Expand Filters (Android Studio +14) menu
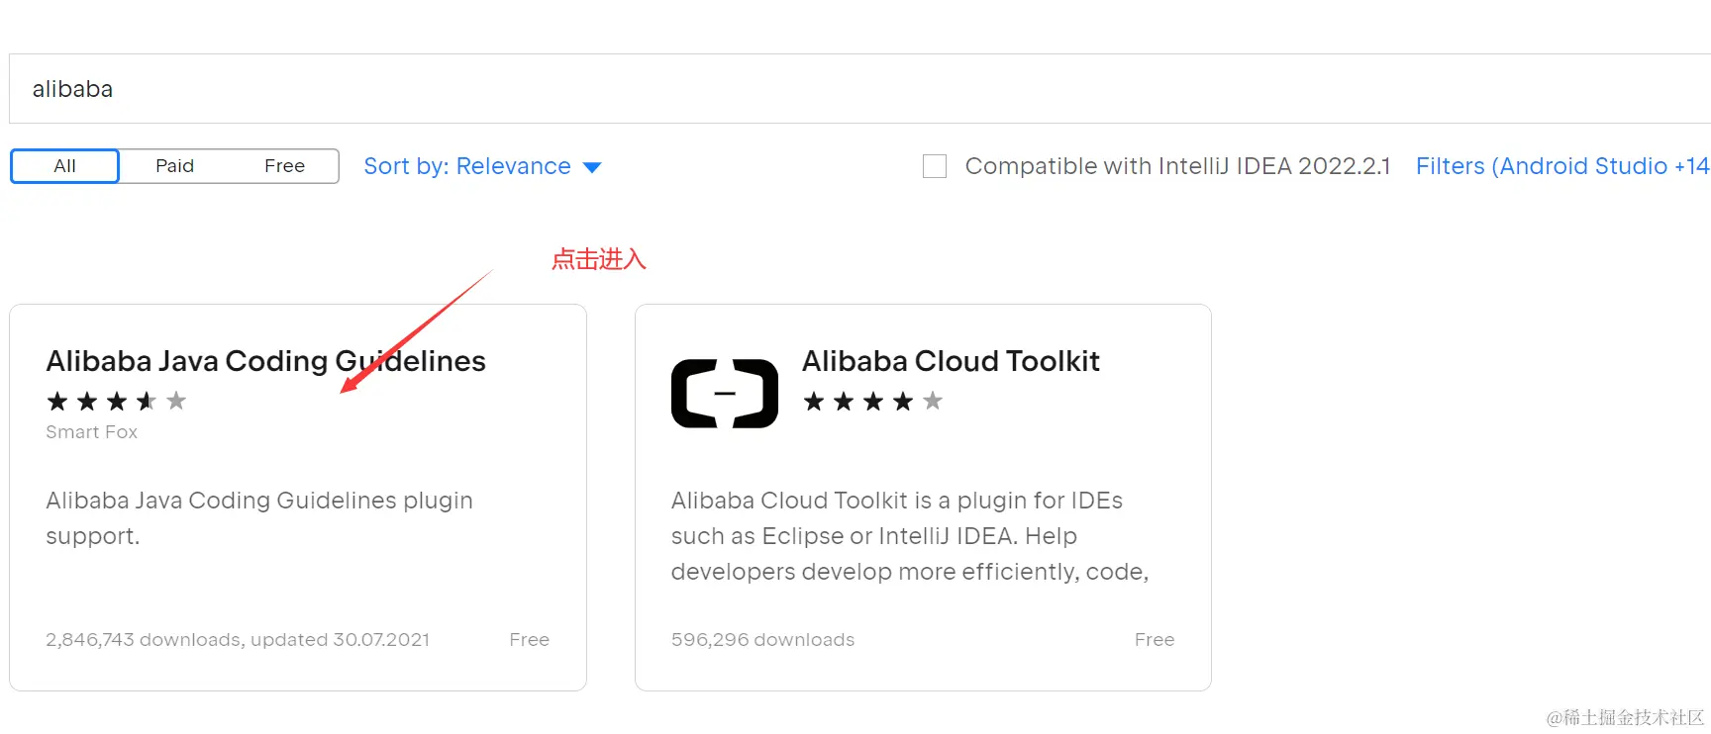1711x734 pixels. (x=1561, y=166)
